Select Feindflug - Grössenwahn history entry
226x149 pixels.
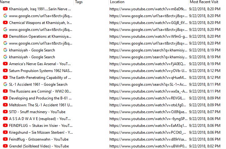(113, 139)
